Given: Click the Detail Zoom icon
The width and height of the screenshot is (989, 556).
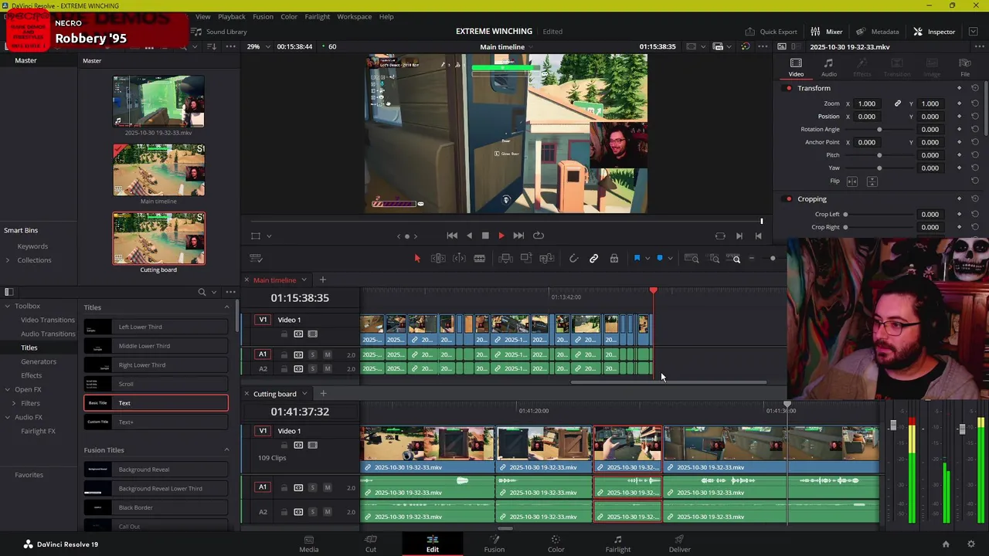Looking at the screenshot, I should pos(714,259).
